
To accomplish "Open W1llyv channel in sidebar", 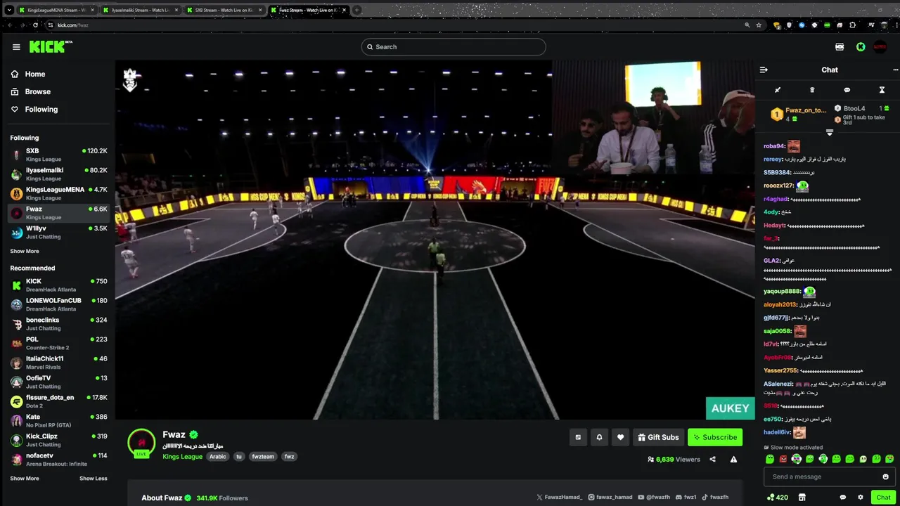I will click(x=58, y=232).
